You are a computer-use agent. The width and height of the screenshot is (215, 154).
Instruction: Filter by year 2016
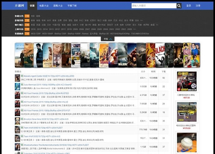point(33,29)
